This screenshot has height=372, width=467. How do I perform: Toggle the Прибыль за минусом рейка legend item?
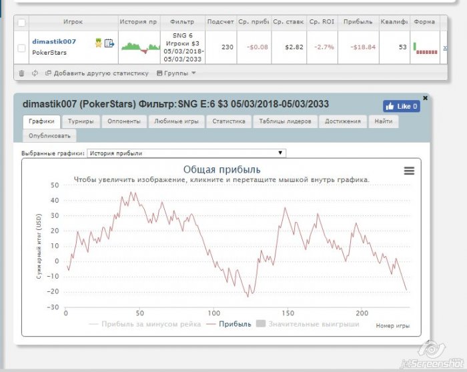point(145,324)
